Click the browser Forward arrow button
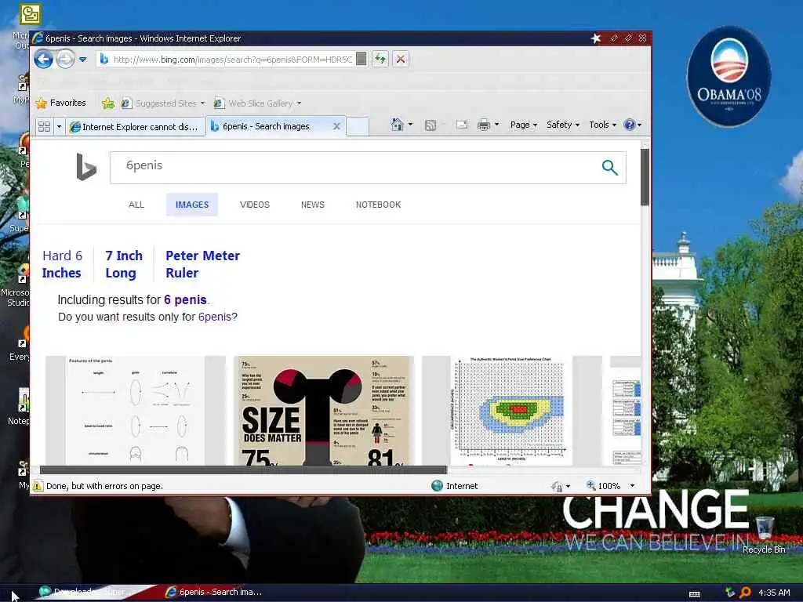The width and height of the screenshot is (803, 602). (x=65, y=60)
